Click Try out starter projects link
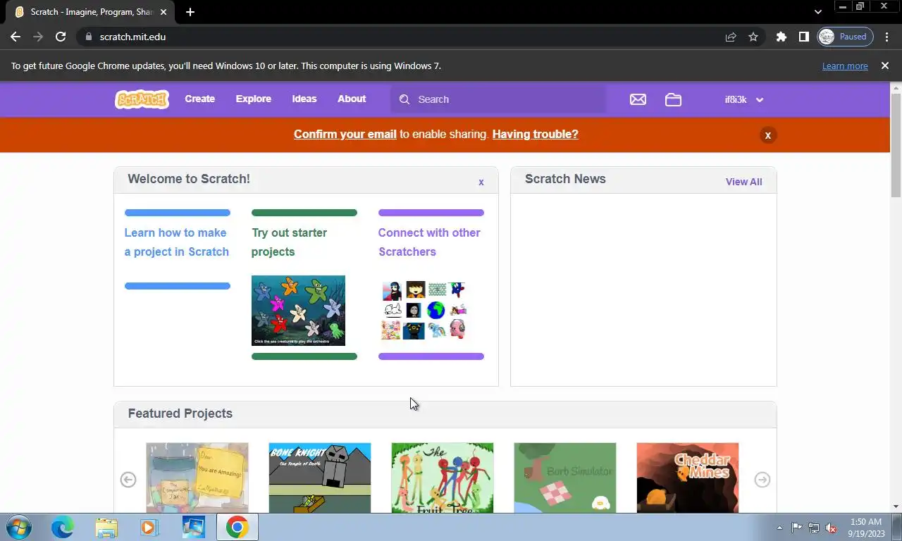This screenshot has width=902, height=541. pyautogui.click(x=290, y=242)
